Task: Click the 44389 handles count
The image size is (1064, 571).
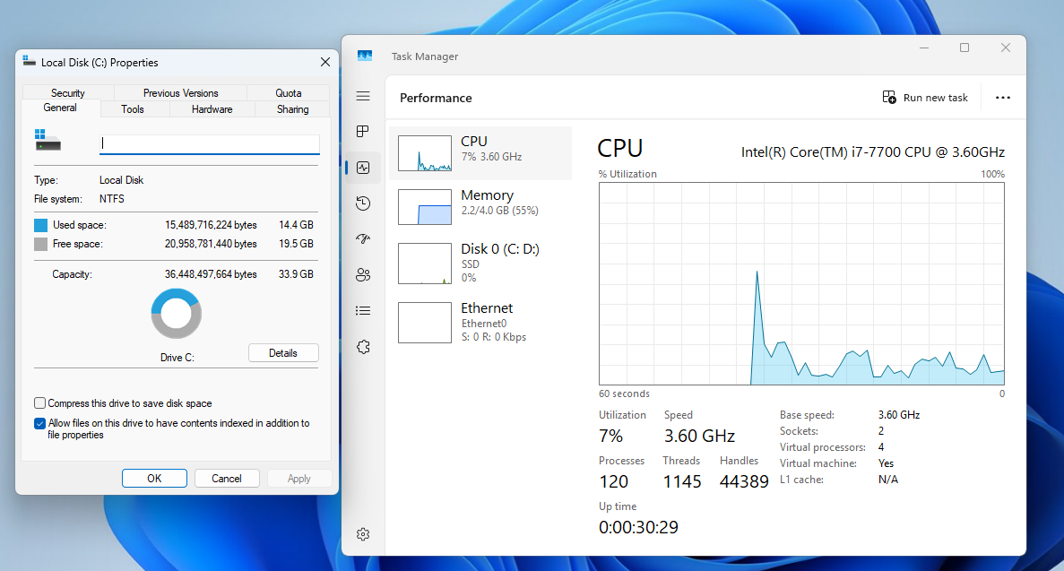Action: (744, 481)
